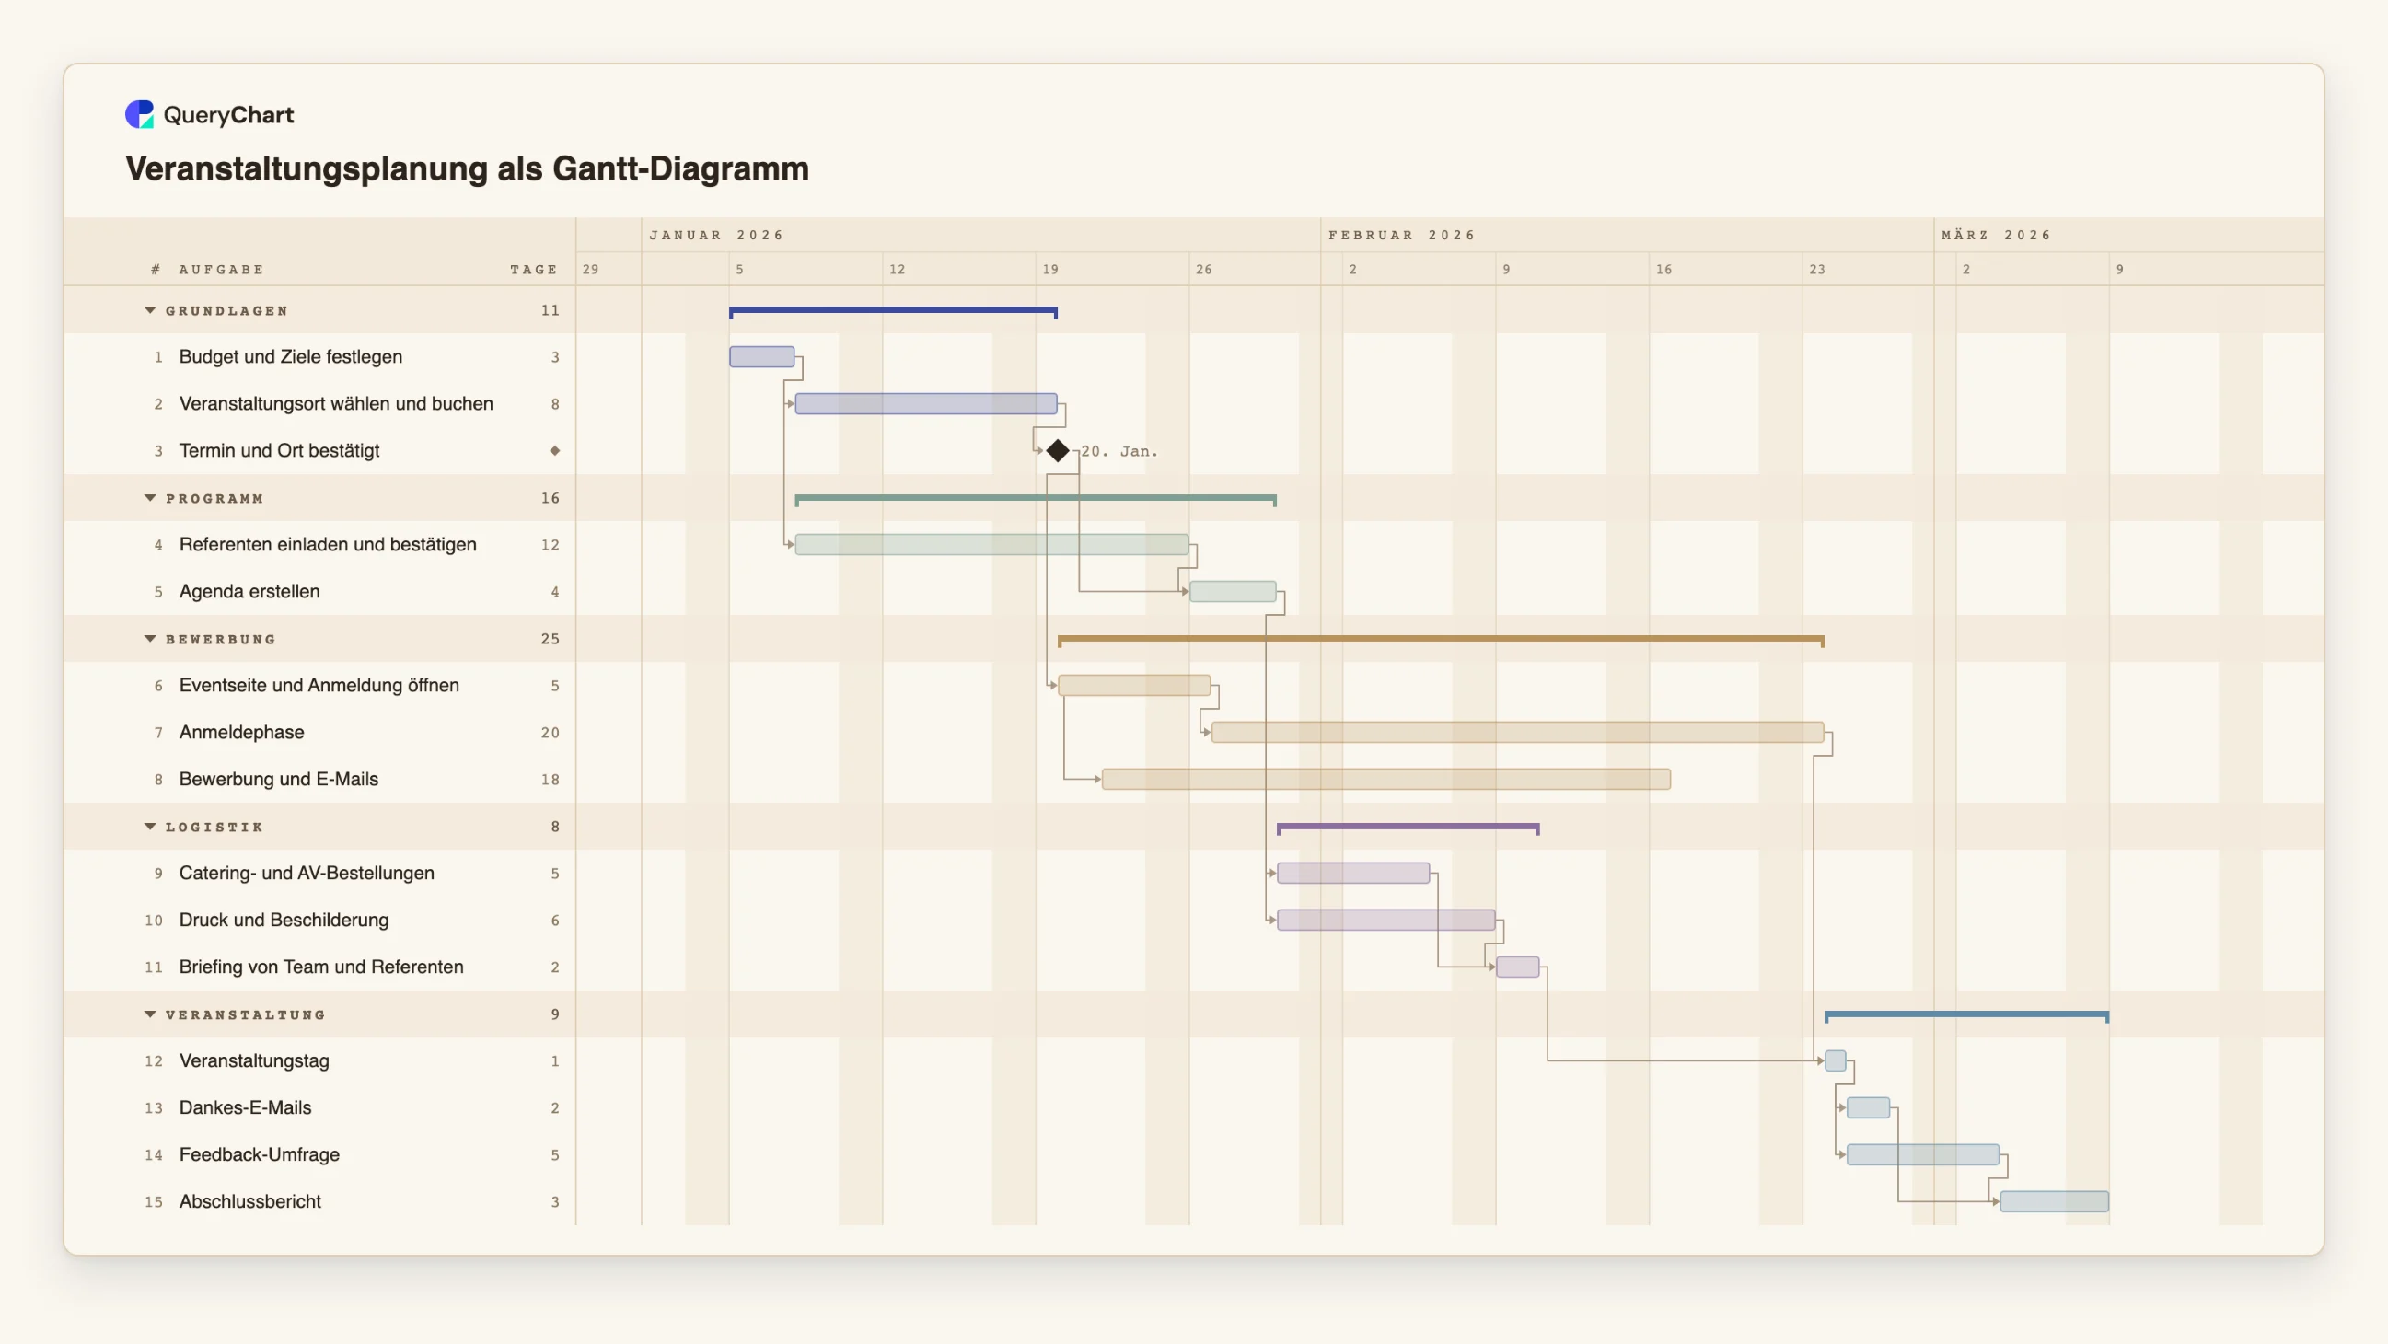Click the Bewerbung summary bar
The height and width of the screenshot is (1344, 2388).
(1441, 641)
